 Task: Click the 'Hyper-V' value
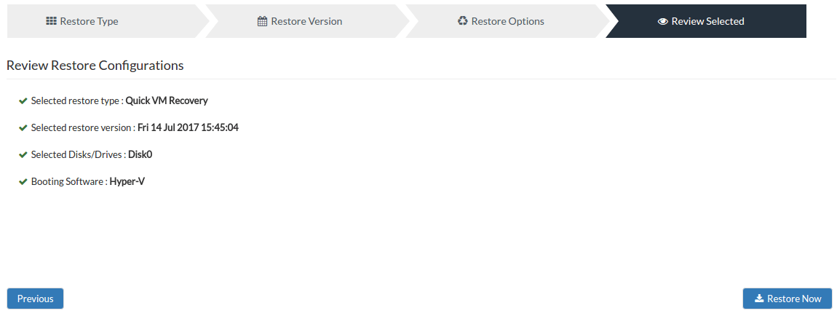click(127, 181)
